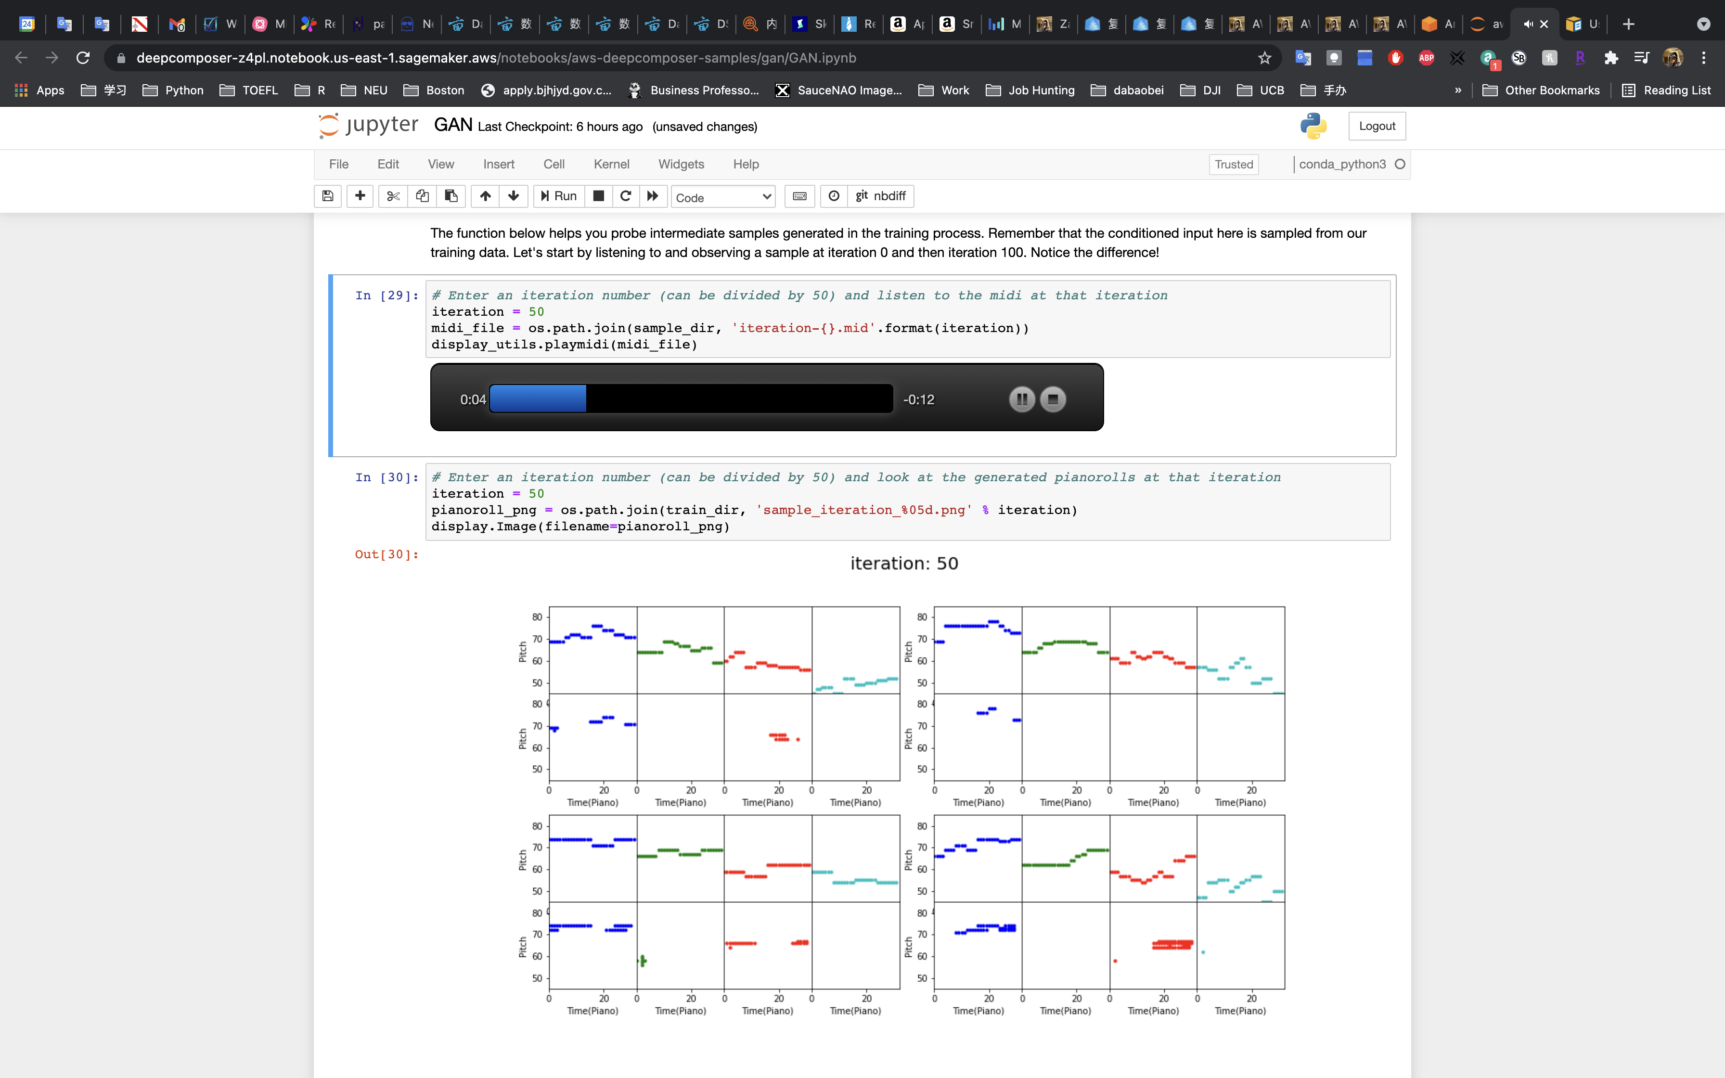Open the command palette keyboard icon
The image size is (1725, 1078).
coord(800,196)
